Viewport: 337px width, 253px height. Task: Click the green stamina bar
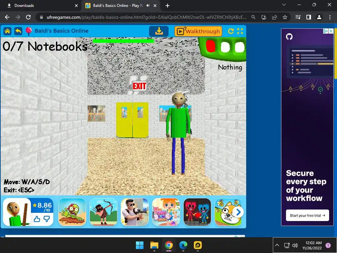pyautogui.click(x=123, y=41)
